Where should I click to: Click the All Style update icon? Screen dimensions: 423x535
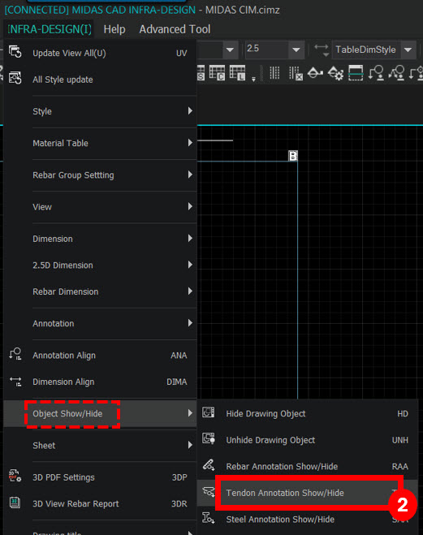pyautogui.click(x=15, y=79)
